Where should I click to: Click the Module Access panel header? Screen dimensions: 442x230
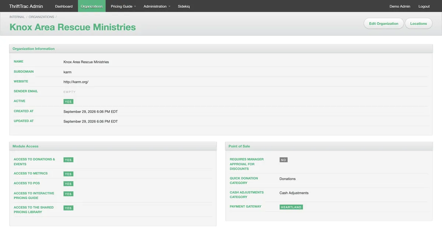pos(113,146)
